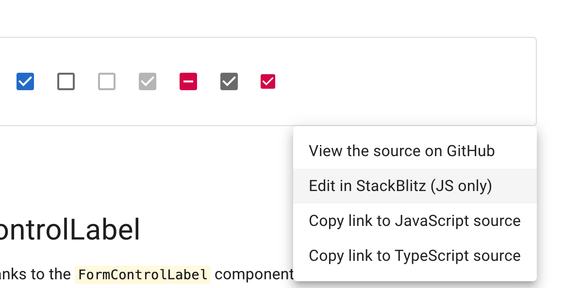Image resolution: width=564 pixels, height=288 pixels.
Task: Choose 'Edit in StackBlitz (JS only)'
Action: tap(400, 186)
